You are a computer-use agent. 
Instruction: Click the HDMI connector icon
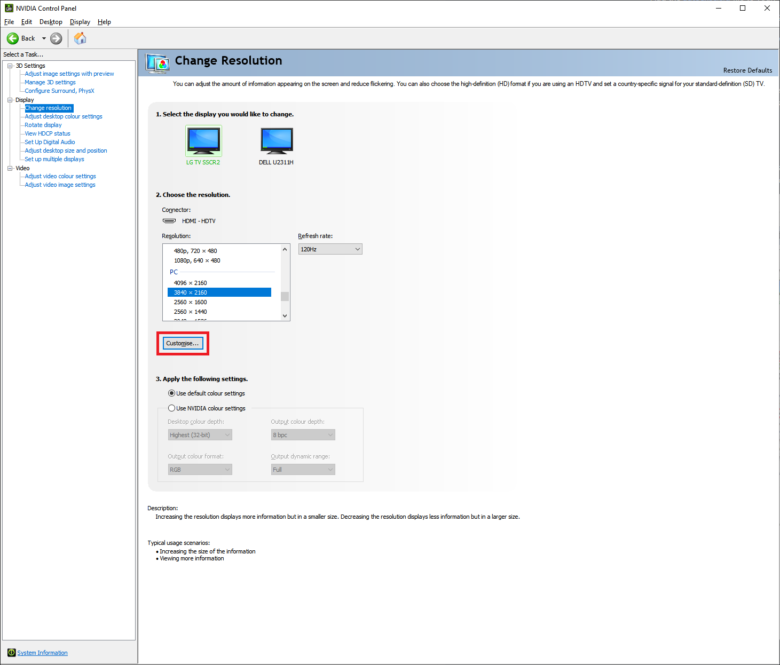(169, 221)
